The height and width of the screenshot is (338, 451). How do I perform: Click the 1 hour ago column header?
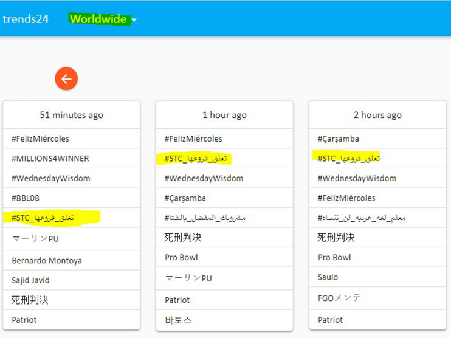[224, 115]
